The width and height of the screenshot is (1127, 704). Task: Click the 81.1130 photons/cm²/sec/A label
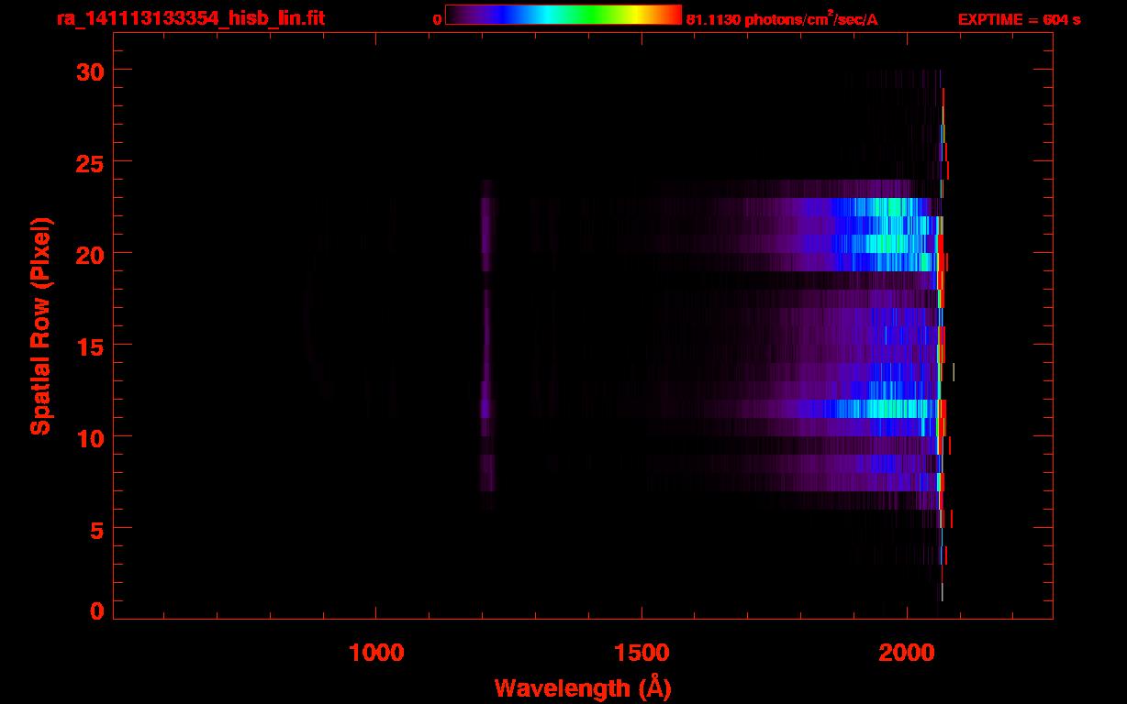(782, 19)
